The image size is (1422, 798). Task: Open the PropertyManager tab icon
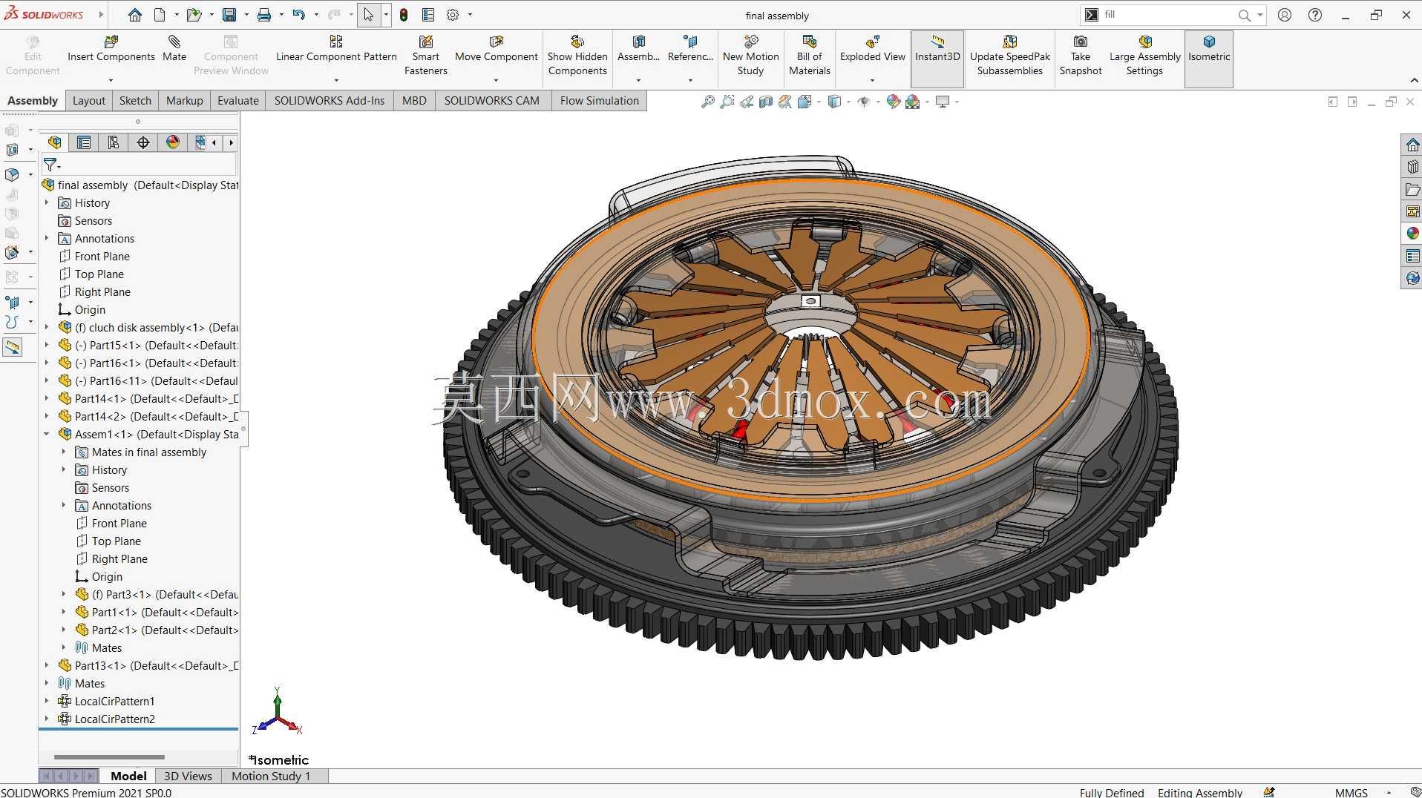tap(84, 142)
